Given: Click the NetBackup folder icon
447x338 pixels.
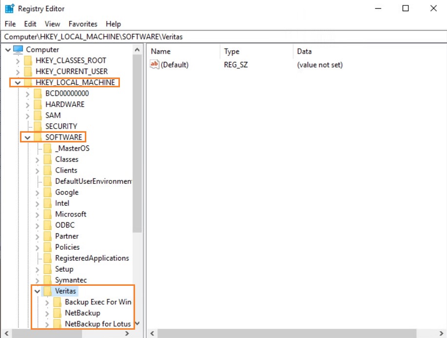Looking at the screenshot, I should (x=58, y=313).
